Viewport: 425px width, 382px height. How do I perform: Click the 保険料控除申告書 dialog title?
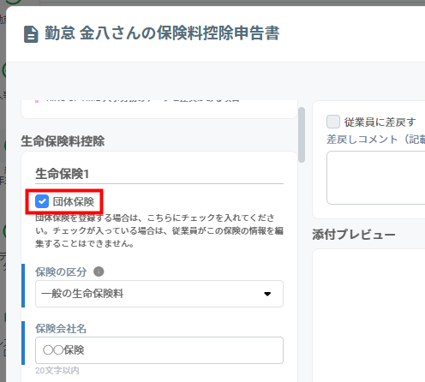162,33
